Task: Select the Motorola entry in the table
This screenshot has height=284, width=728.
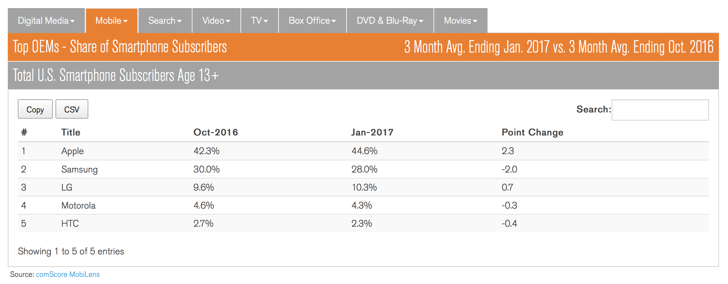Action: coord(78,206)
